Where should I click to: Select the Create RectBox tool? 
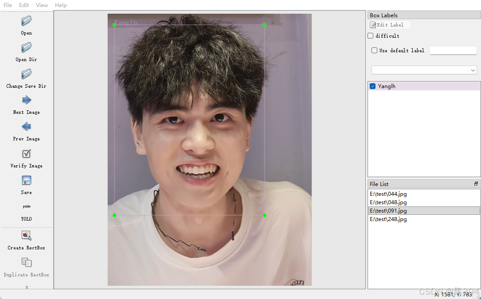tap(26, 236)
